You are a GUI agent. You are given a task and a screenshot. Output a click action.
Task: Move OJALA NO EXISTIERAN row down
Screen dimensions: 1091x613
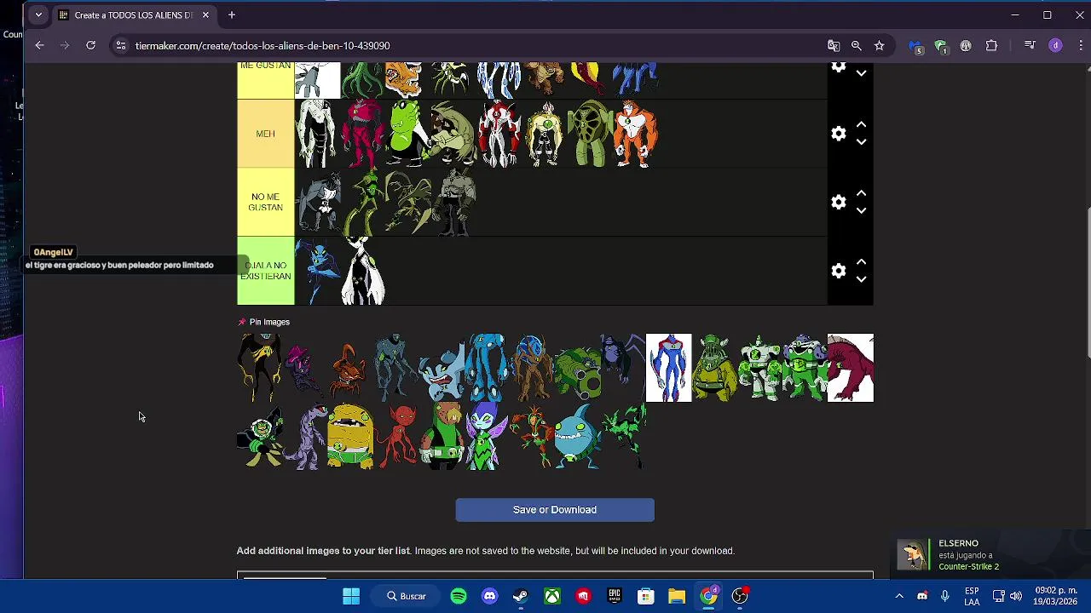tap(861, 279)
